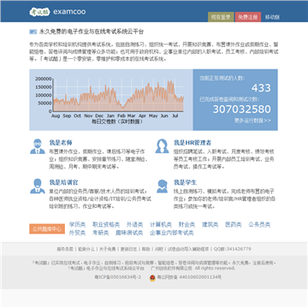Open the 计算机类 question bank category

161,225
